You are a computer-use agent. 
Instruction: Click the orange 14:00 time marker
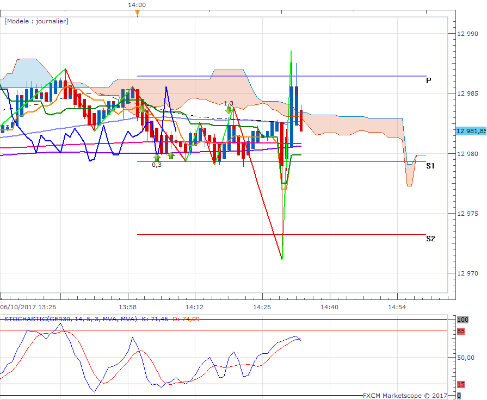click(x=137, y=13)
